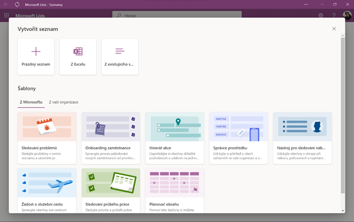Viewport: 354px width, 222px height.
Task: Open the Správce prostředků template
Action: (x=239, y=138)
